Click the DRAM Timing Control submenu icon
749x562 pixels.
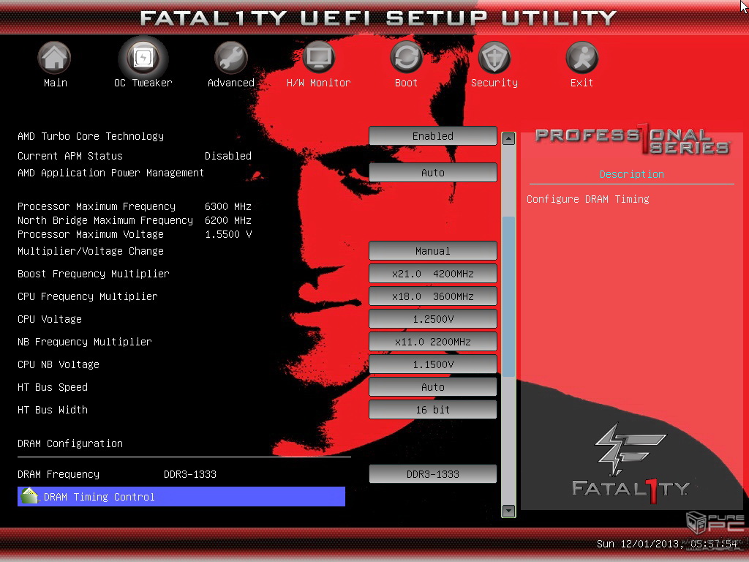[x=29, y=496]
